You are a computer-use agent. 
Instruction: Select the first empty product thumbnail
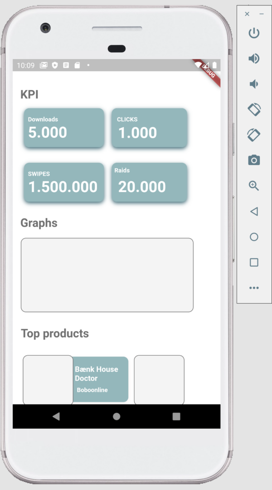[48, 379]
